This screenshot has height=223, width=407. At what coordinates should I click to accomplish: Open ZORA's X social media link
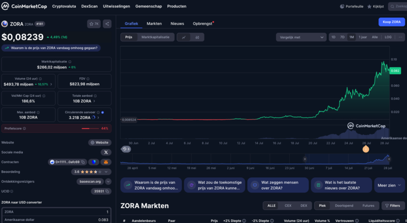(106, 152)
